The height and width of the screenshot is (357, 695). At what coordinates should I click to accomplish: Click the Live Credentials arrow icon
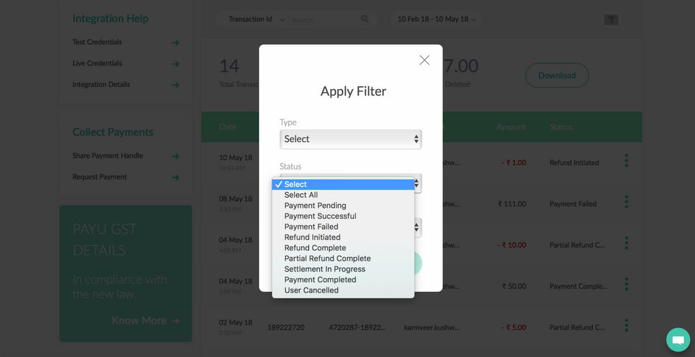pyautogui.click(x=175, y=64)
